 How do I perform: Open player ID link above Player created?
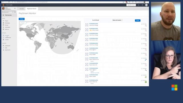point(94,75)
